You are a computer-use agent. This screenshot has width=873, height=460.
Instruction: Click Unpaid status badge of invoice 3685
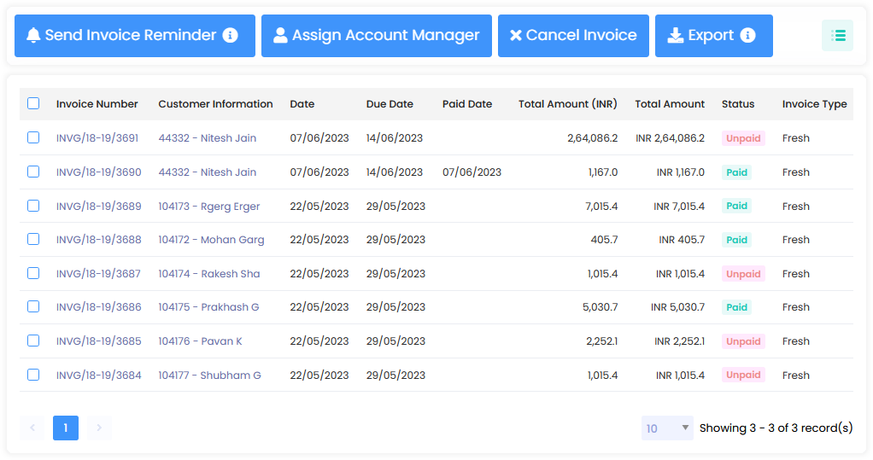coord(743,341)
